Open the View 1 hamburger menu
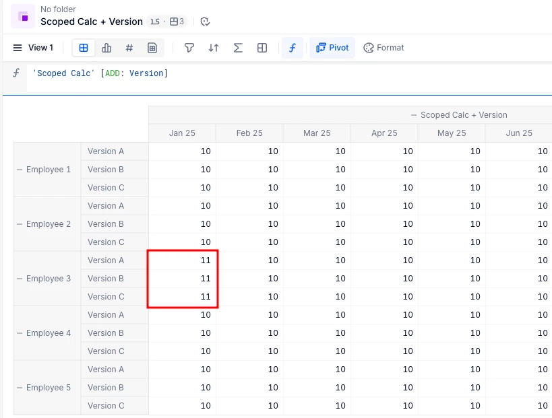Screen dimensions: 552x418 coord(18,48)
